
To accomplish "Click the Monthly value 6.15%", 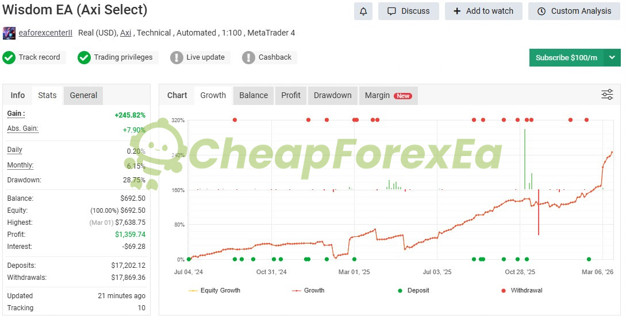I will pos(136,166).
